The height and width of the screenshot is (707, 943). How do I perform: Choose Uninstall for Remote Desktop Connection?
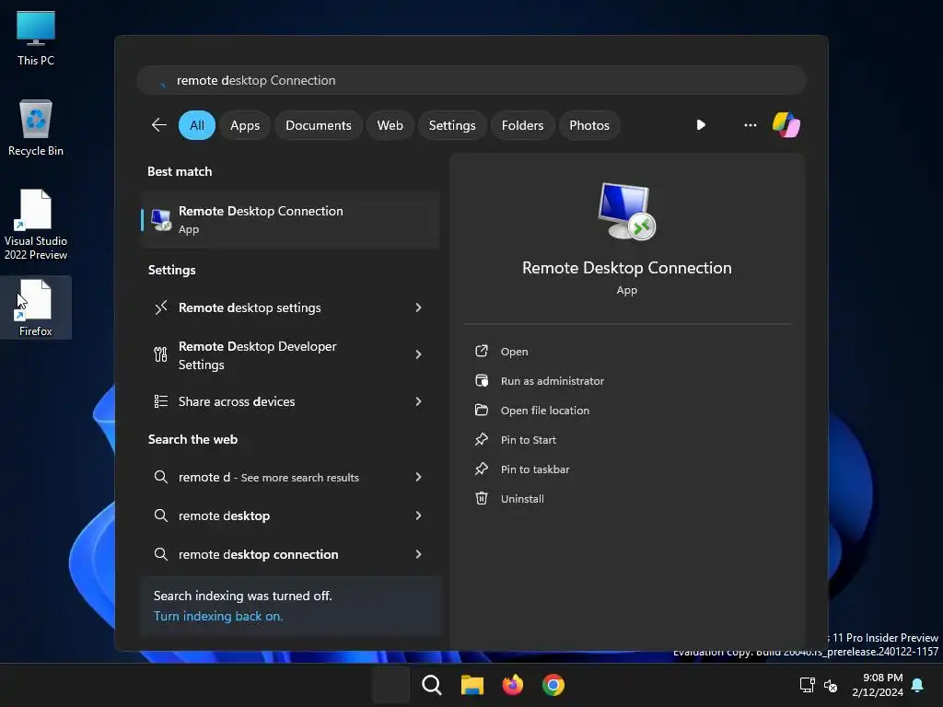(x=522, y=499)
